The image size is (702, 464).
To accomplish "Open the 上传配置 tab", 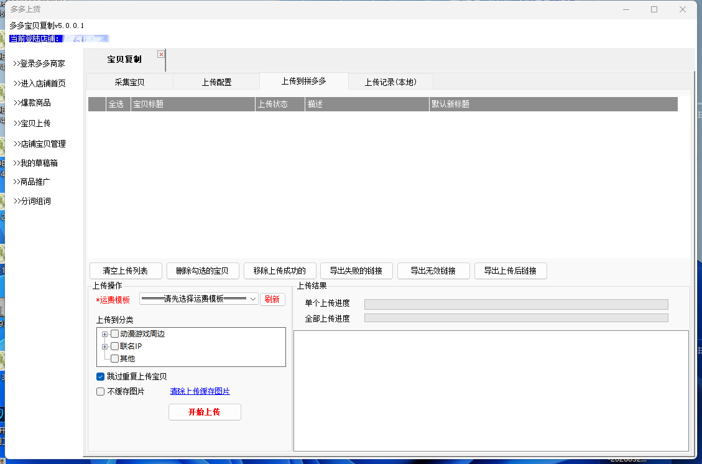I will coord(216,82).
